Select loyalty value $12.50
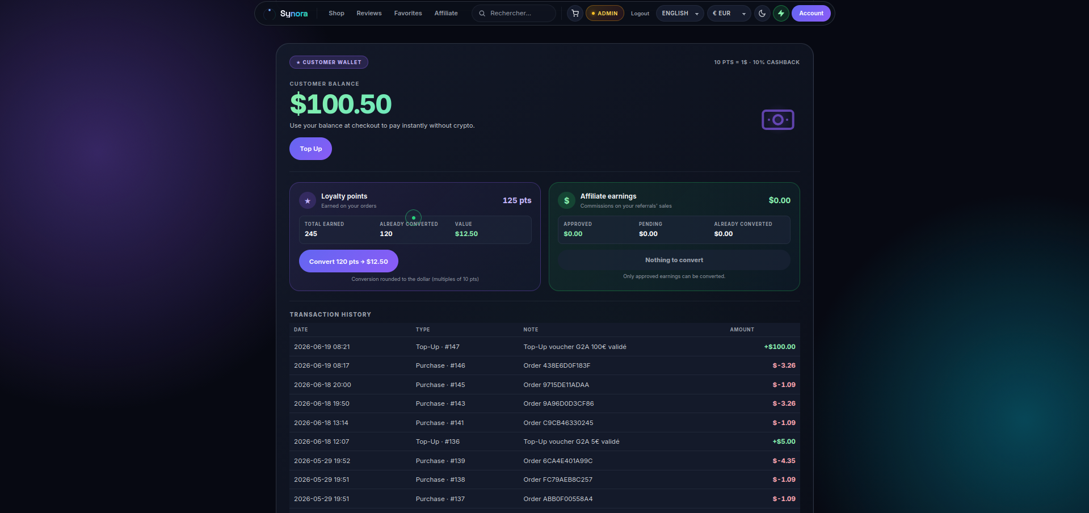Screen dimensions: 1089x513 [466, 234]
